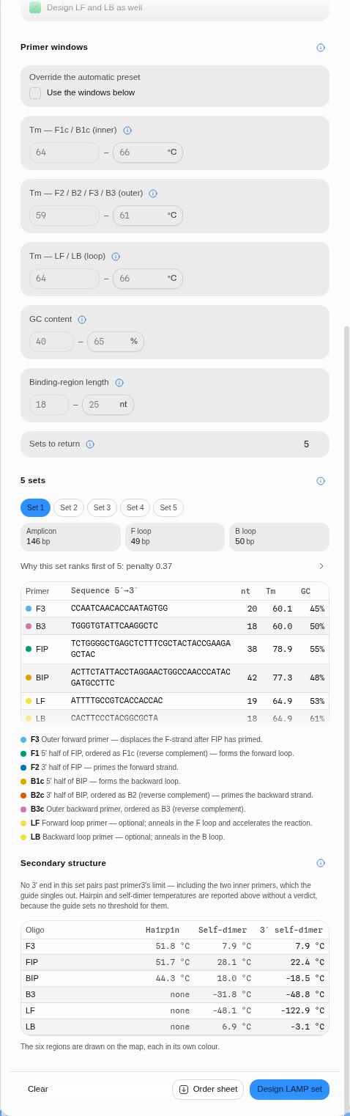This screenshot has height=1116, width=350.
Task: Click the LB Backward loop primer legend entry
Action: 122,837
